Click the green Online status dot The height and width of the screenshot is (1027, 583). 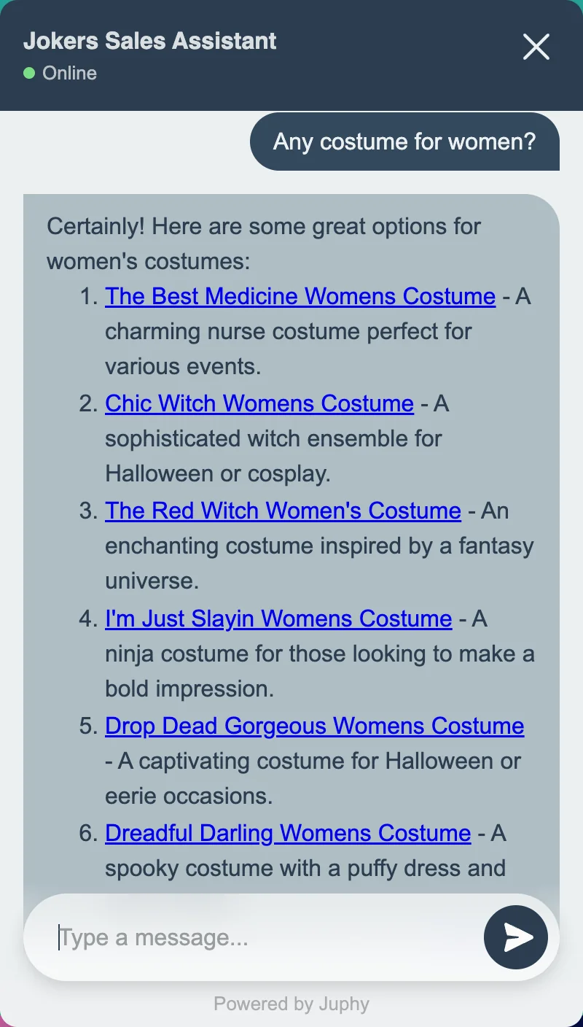point(29,73)
